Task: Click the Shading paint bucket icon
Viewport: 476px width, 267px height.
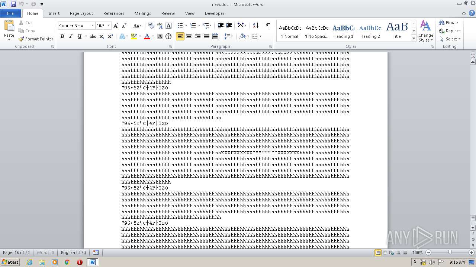Action: (242, 36)
